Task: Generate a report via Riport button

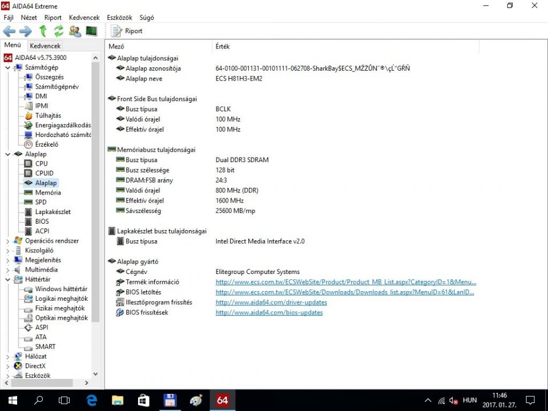Action: click(127, 31)
